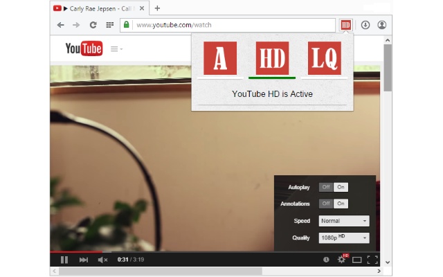Unmute the video volume
Image resolution: width=443 pixels, height=277 pixels.
102,260
